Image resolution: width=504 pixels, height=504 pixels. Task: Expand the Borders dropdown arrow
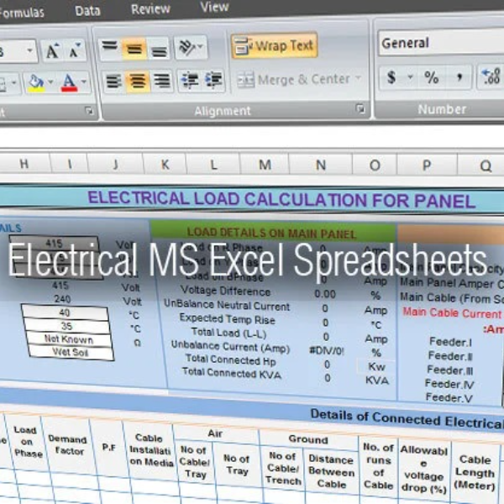pos(14,83)
